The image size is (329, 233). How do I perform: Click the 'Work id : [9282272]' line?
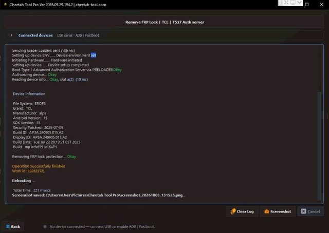pos(28,171)
